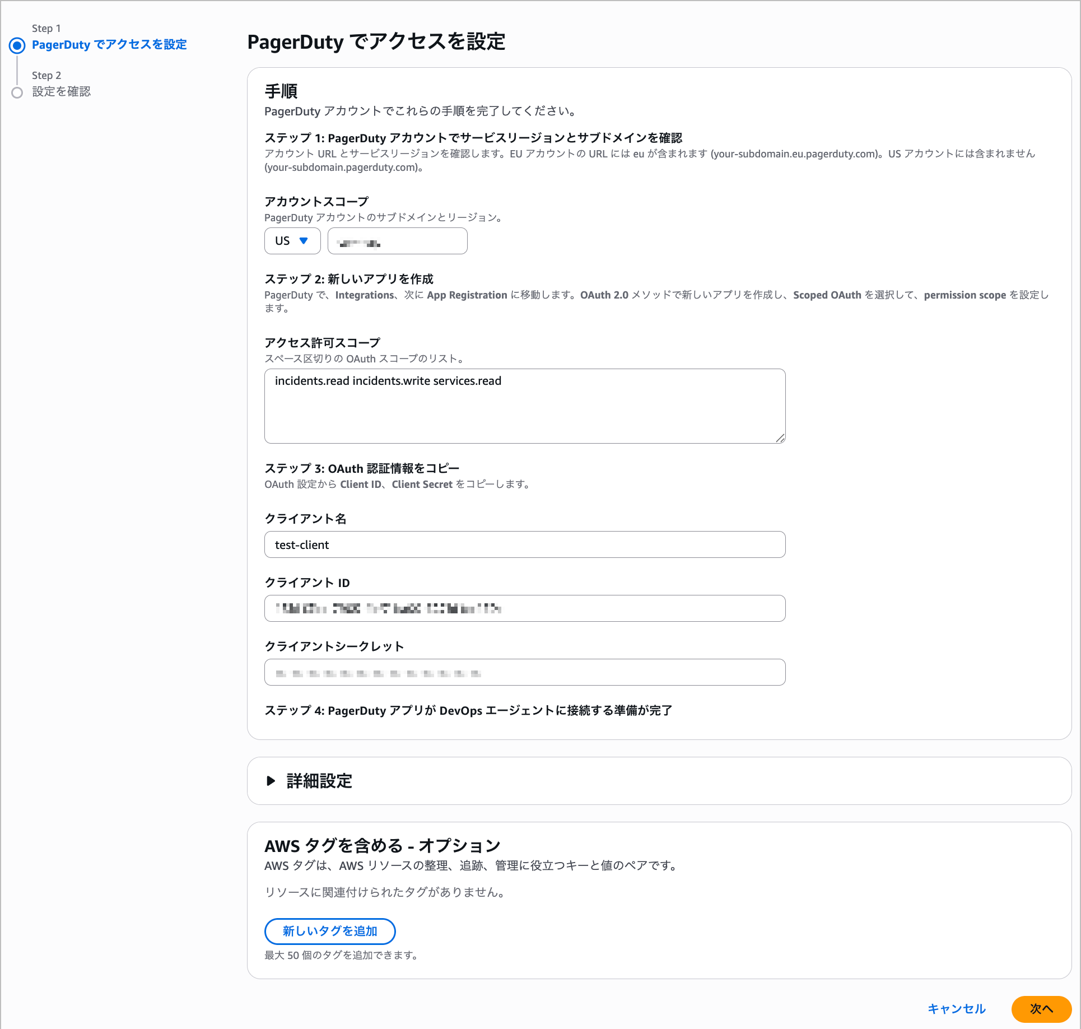
Task: Select the 設定を確認 step label
Action: [x=62, y=91]
